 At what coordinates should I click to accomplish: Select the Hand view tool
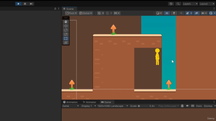pyautogui.click(x=66, y=22)
